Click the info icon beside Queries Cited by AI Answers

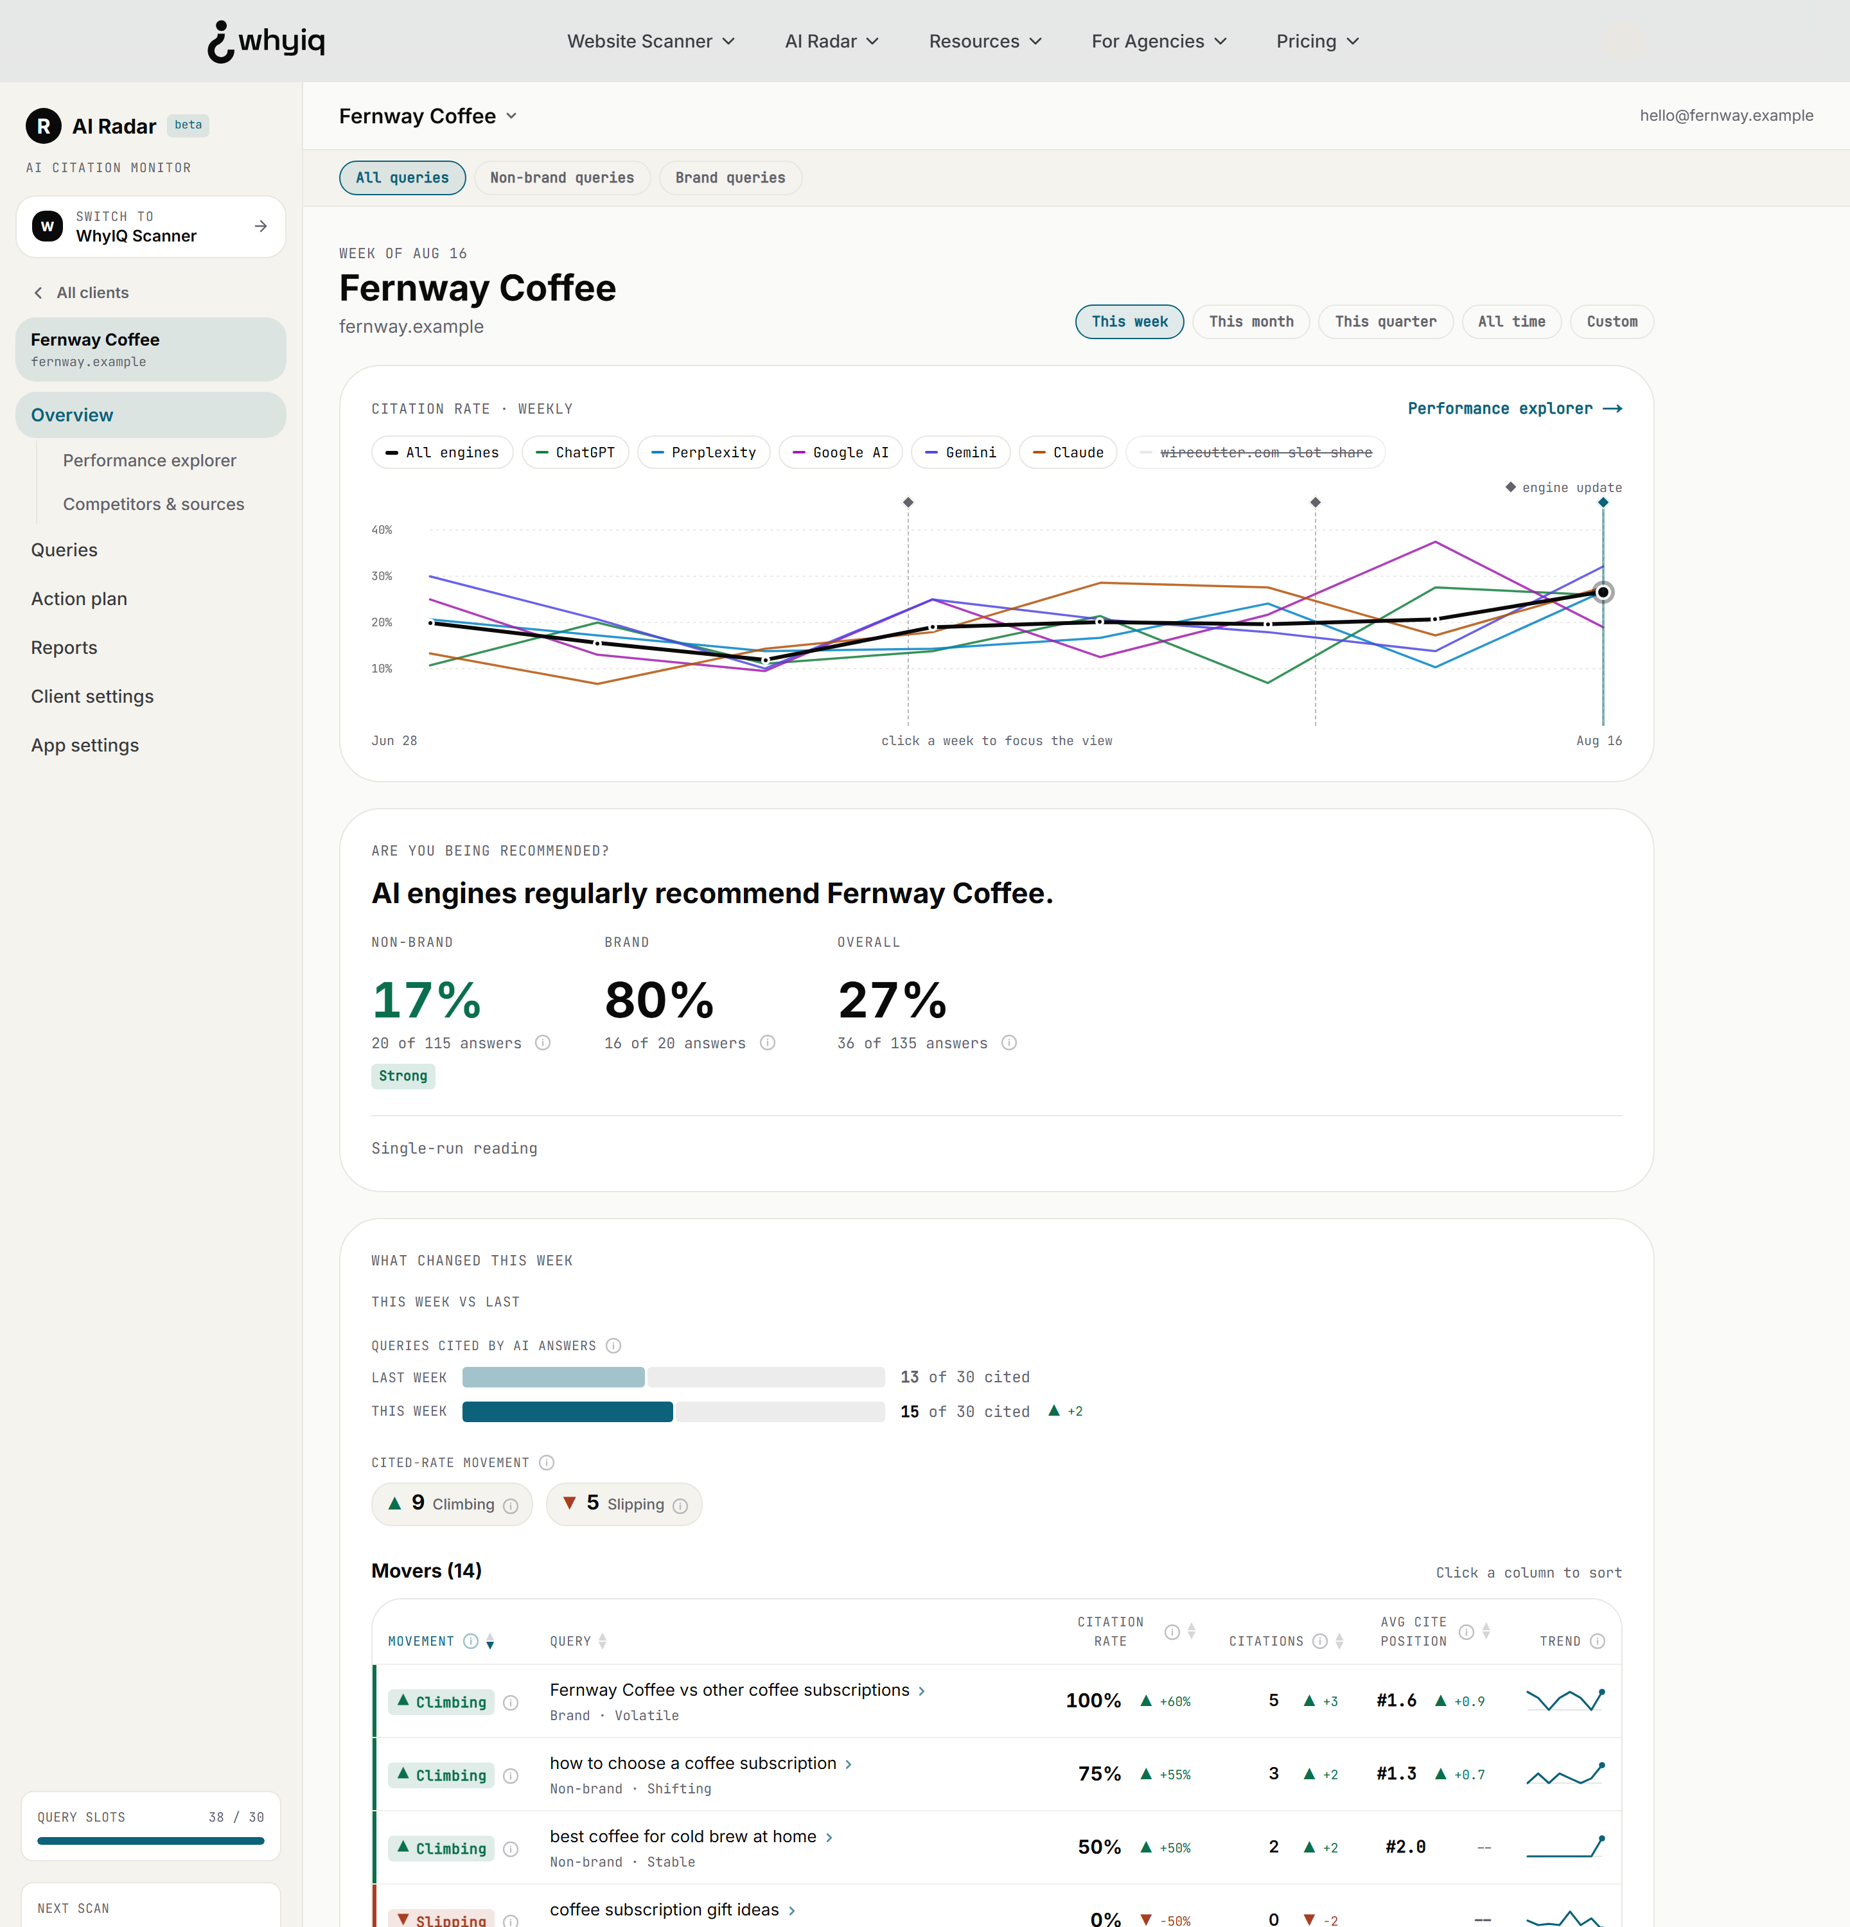coord(613,1345)
